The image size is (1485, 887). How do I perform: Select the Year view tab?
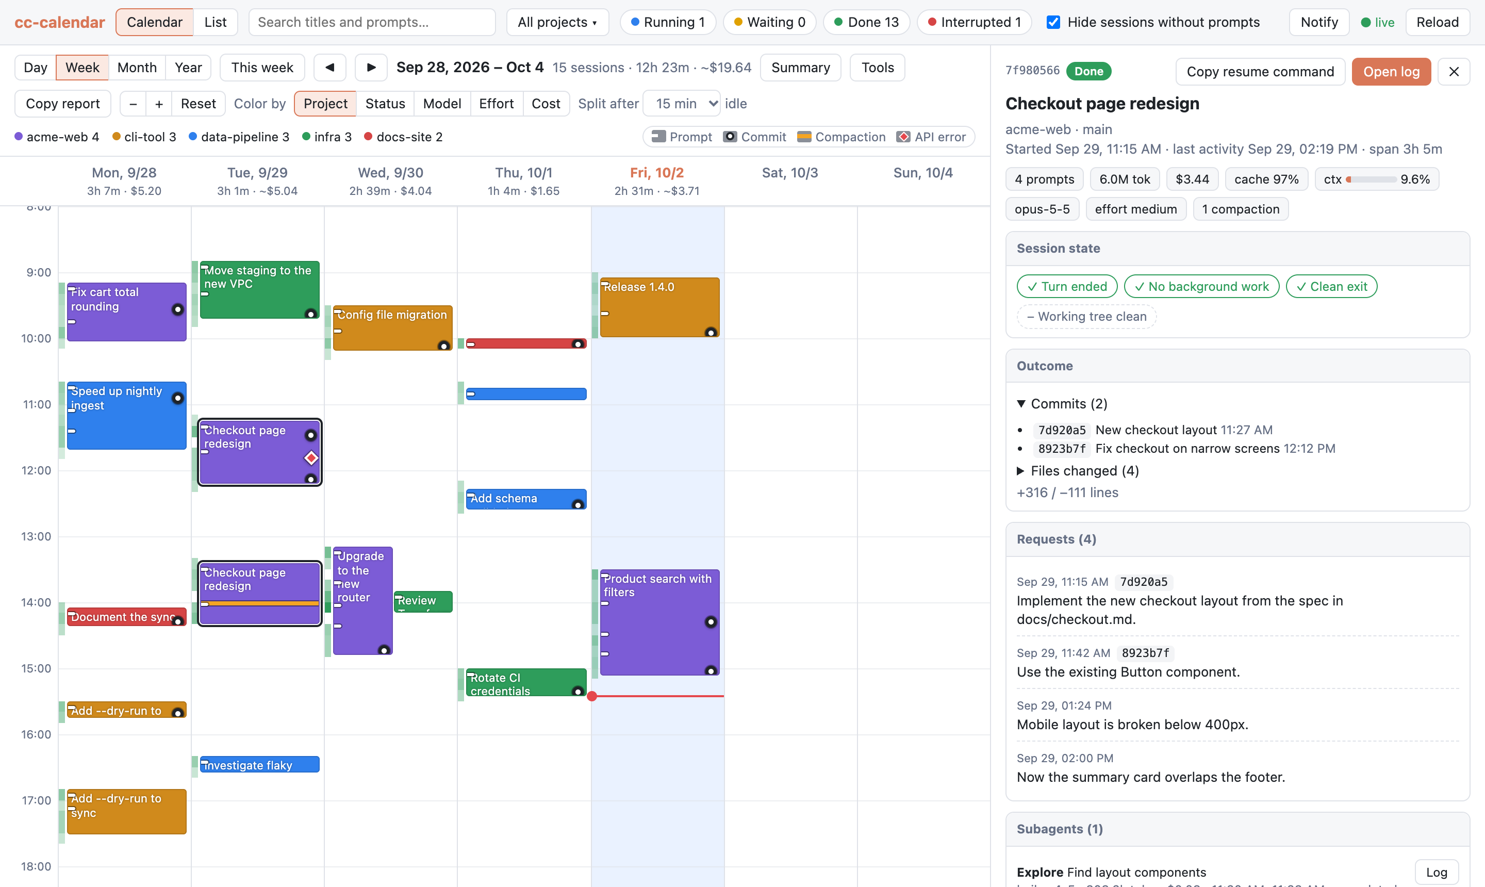188,68
